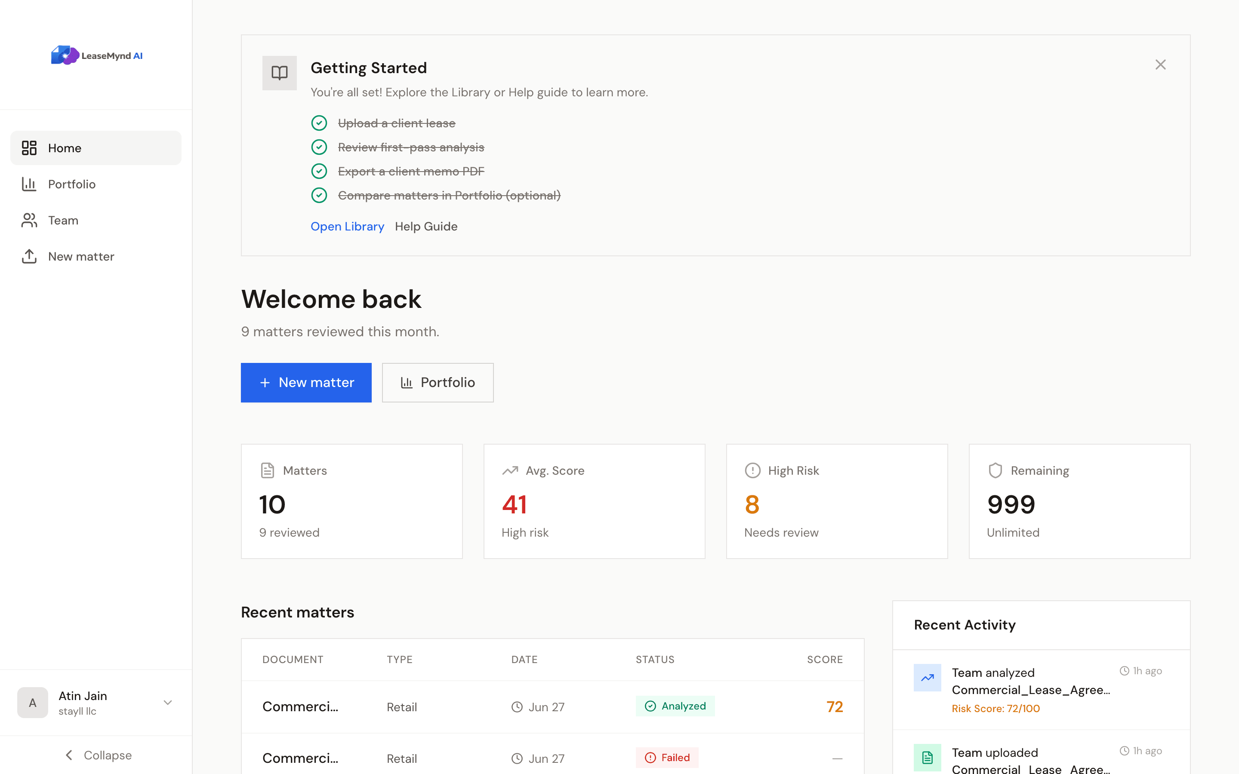1239x774 pixels.
Task: Sort by the DATE column header
Action: coord(524,659)
